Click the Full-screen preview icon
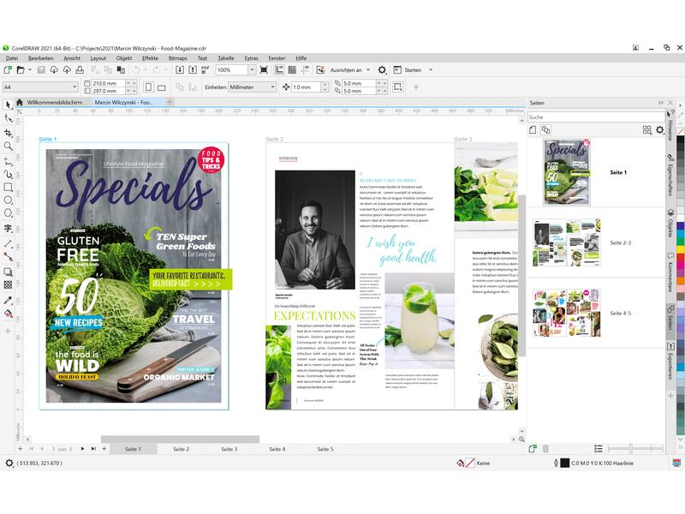Image resolution: width=685 pixels, height=514 pixels. pos(264,70)
